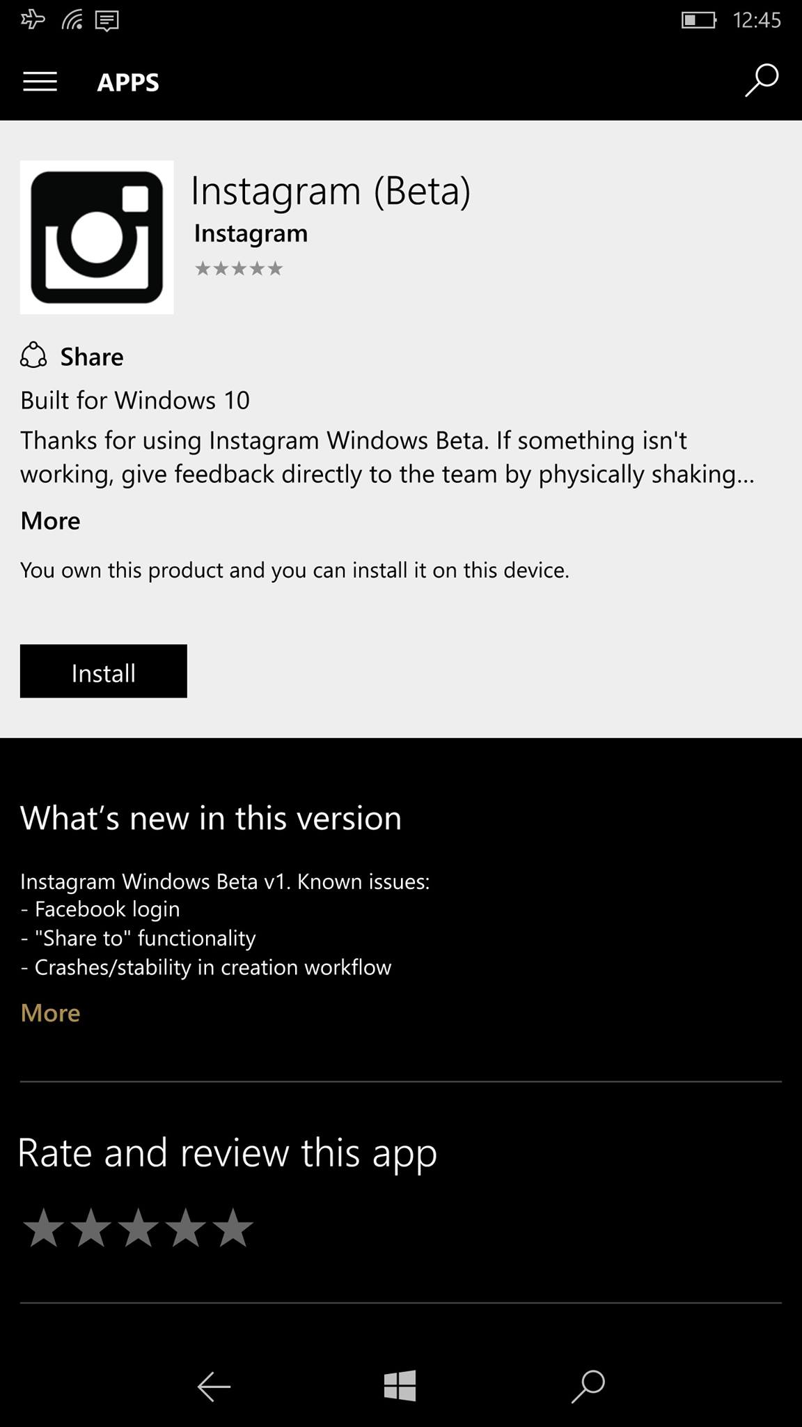Tap the airplane mode status icon
The width and height of the screenshot is (802, 1427).
33,20
